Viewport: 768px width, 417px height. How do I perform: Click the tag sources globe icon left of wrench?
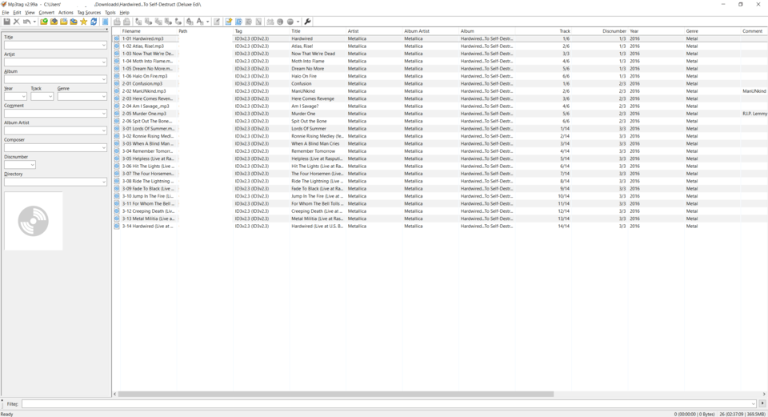(290, 22)
